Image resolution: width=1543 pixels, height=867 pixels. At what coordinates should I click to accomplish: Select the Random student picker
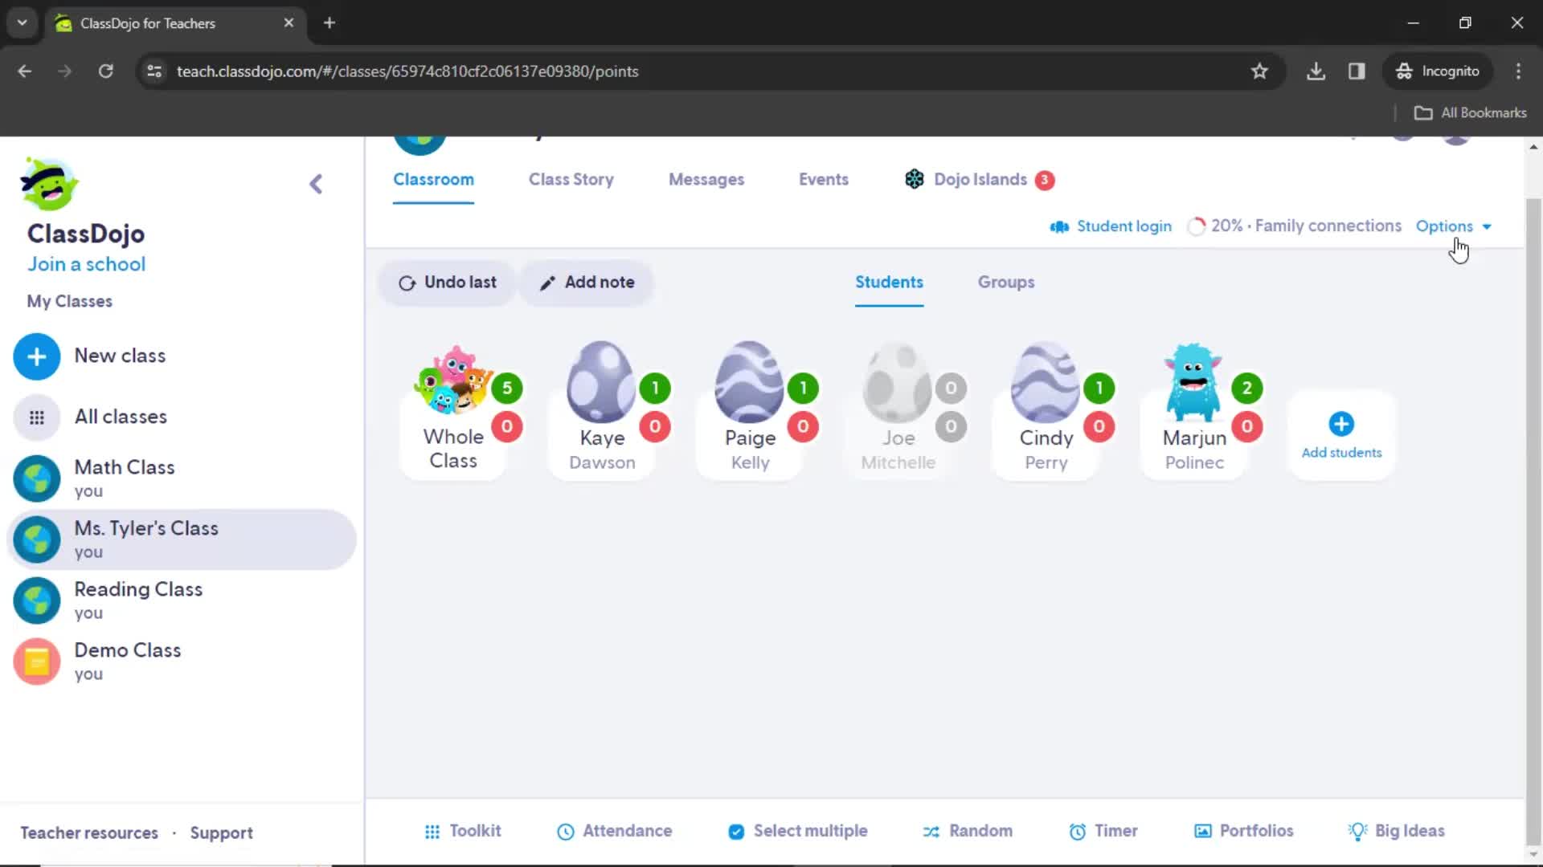tap(967, 830)
